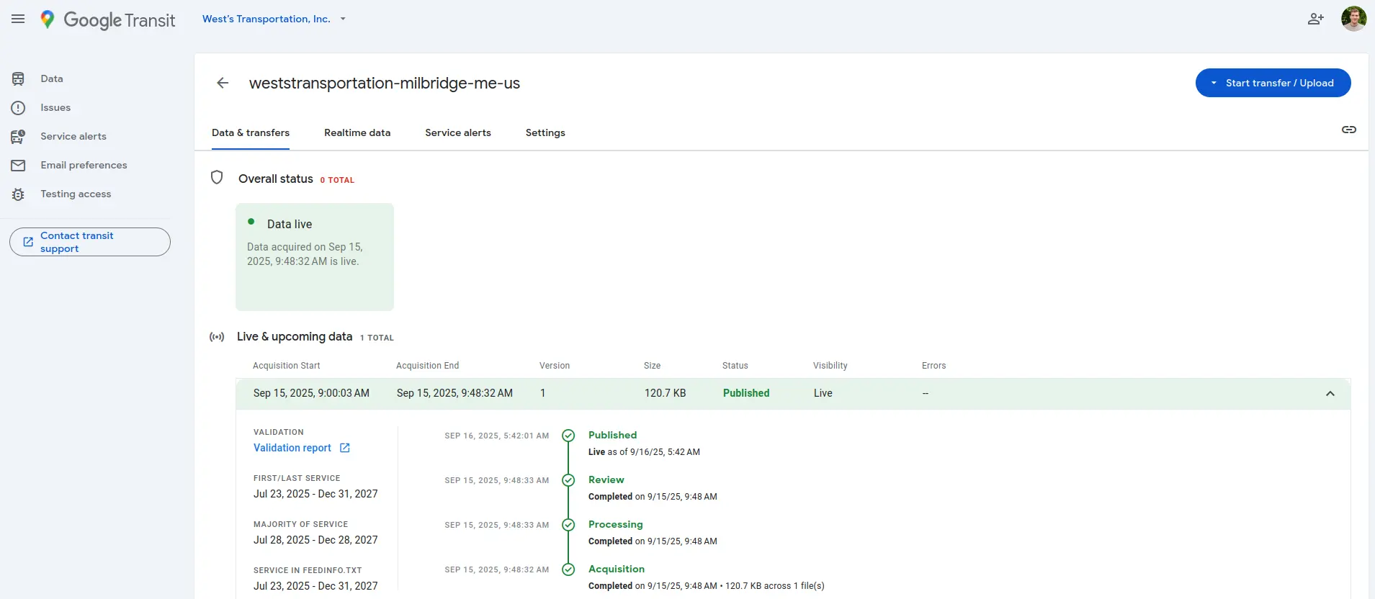Click Contact transit support button
This screenshot has width=1375, height=599.
coord(90,242)
